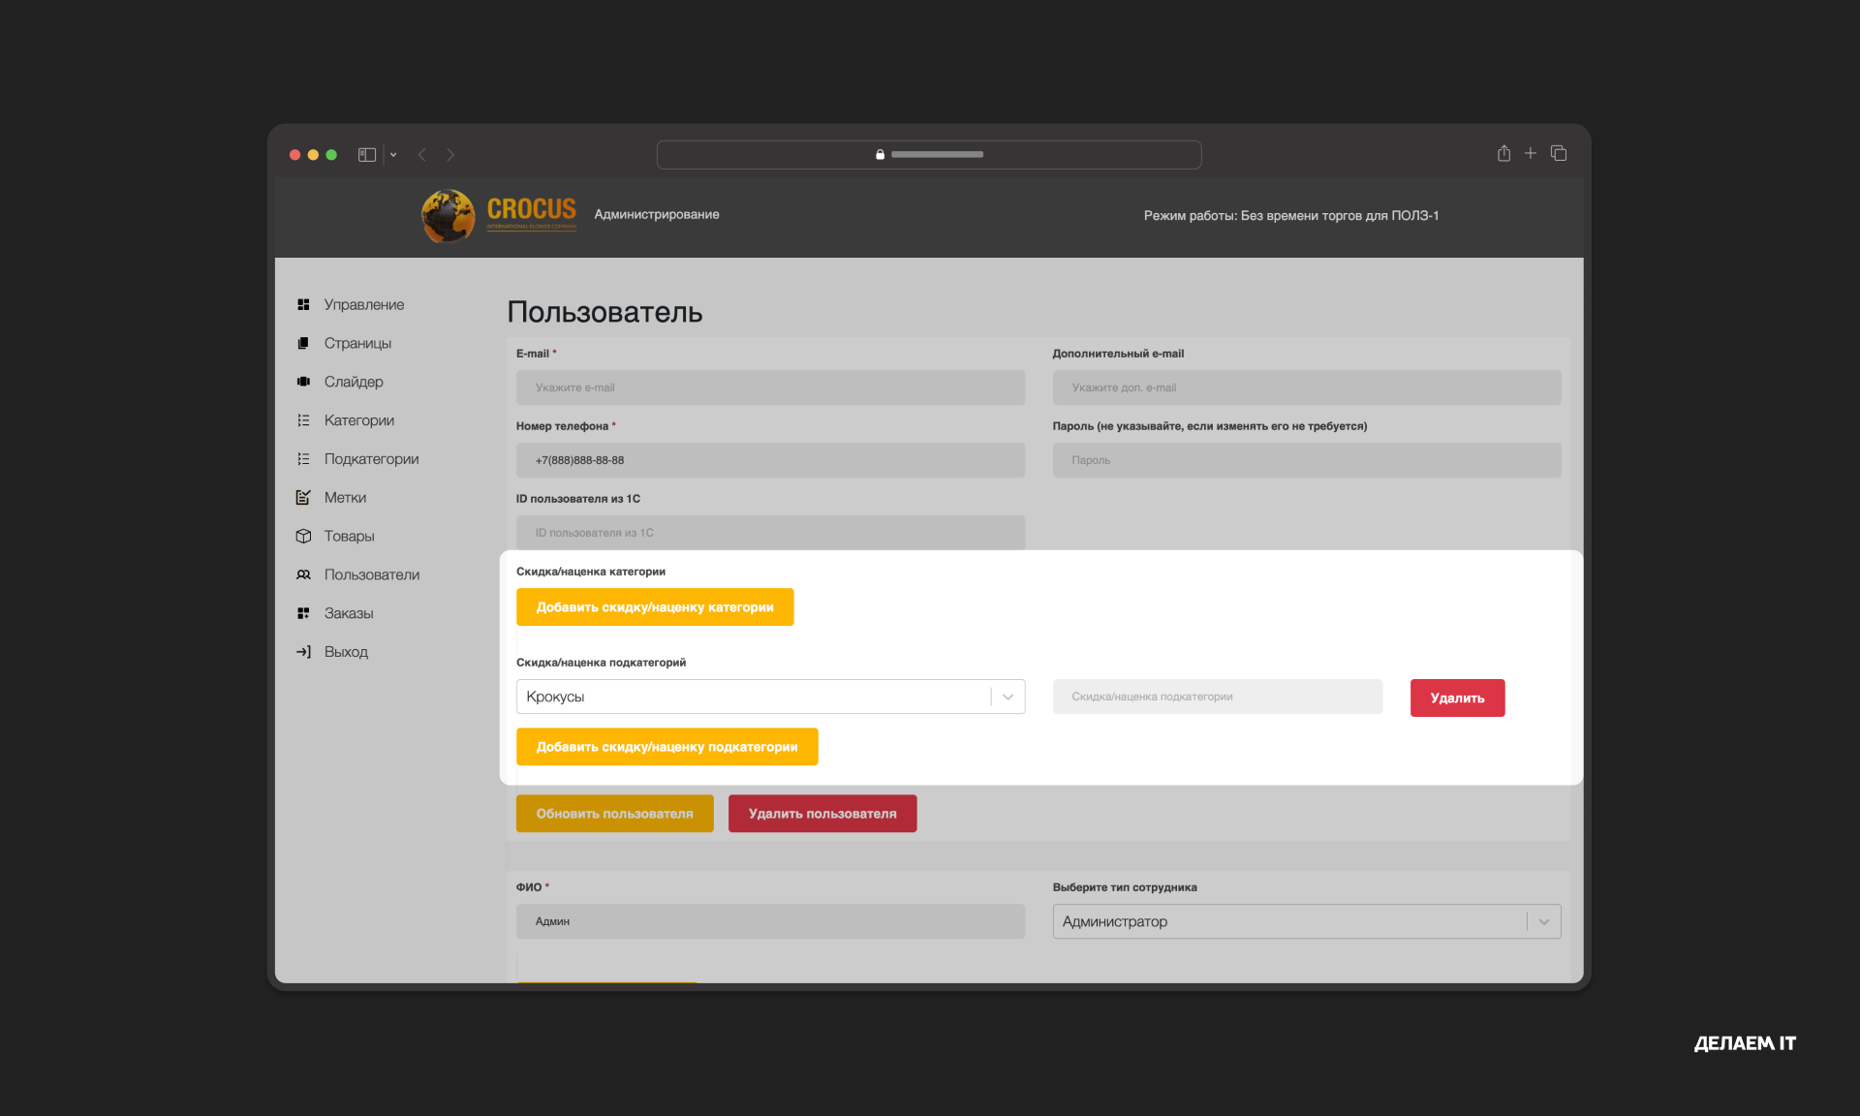Click the address bar lock icon
1860x1116 pixels.
[880, 155]
